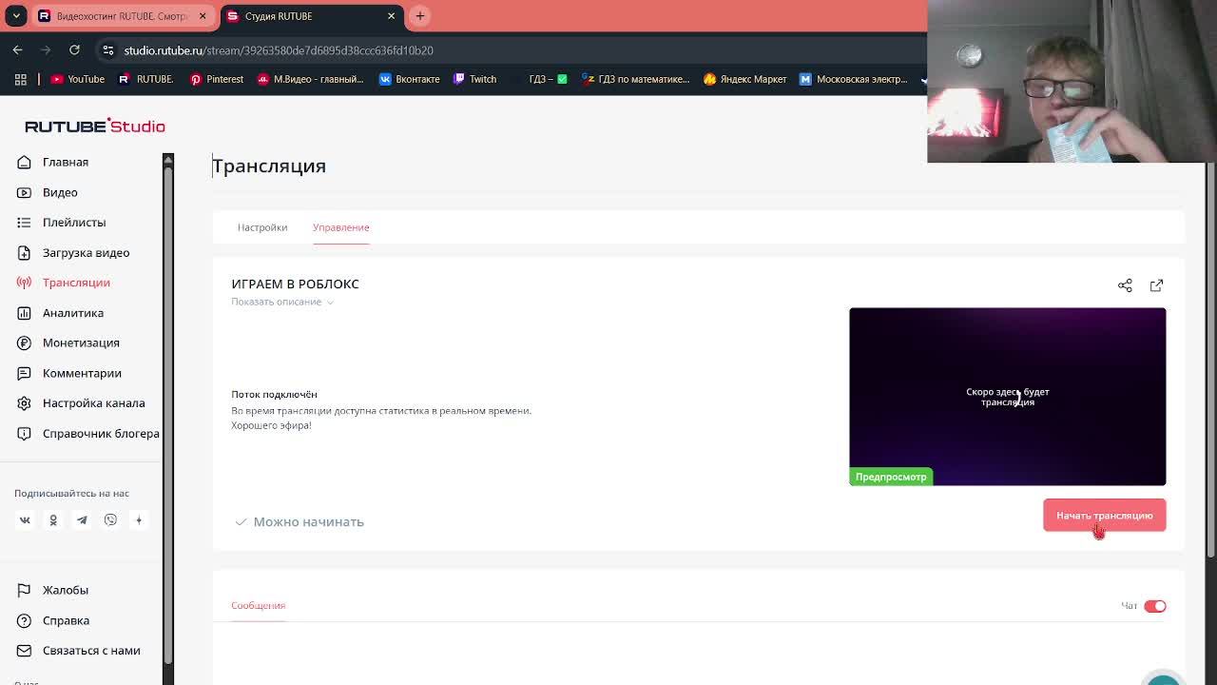Click the Жалобы flag icon
Viewport: 1217px width, 685px height.
(24, 590)
